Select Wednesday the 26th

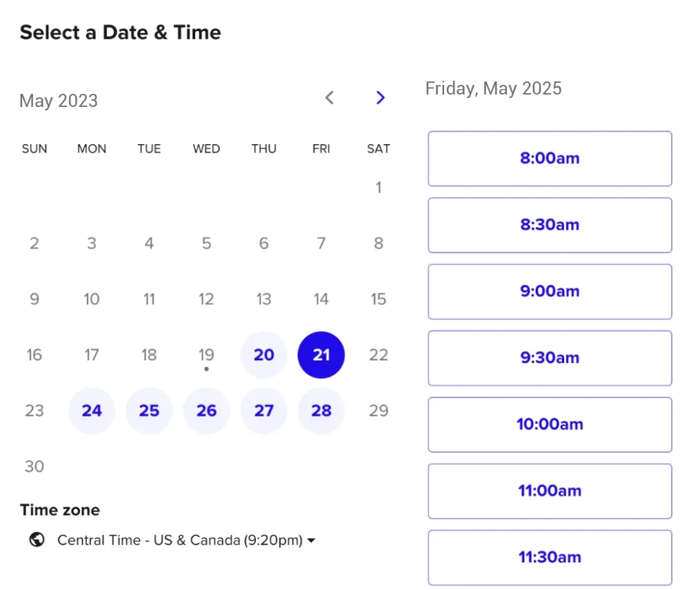click(x=206, y=411)
